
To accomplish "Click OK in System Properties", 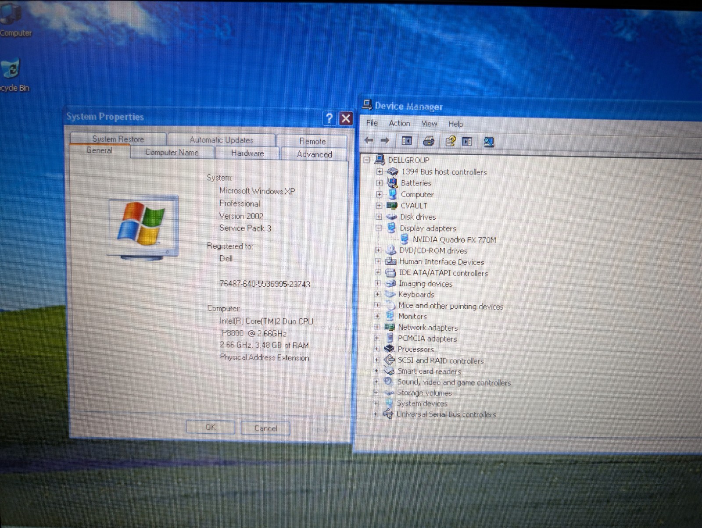I will (x=210, y=427).
